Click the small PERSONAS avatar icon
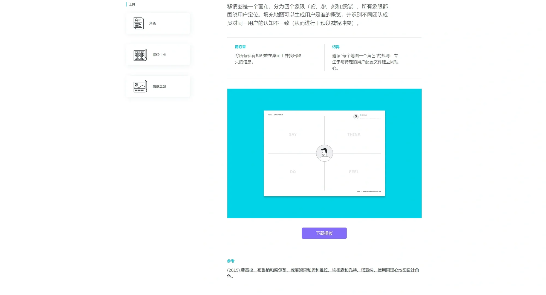This screenshot has height=295, width=546. pos(356,116)
